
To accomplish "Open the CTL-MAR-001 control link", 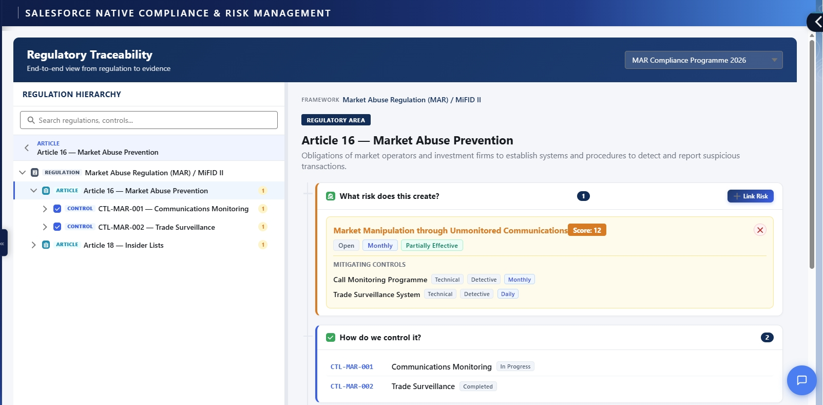I will [352, 367].
